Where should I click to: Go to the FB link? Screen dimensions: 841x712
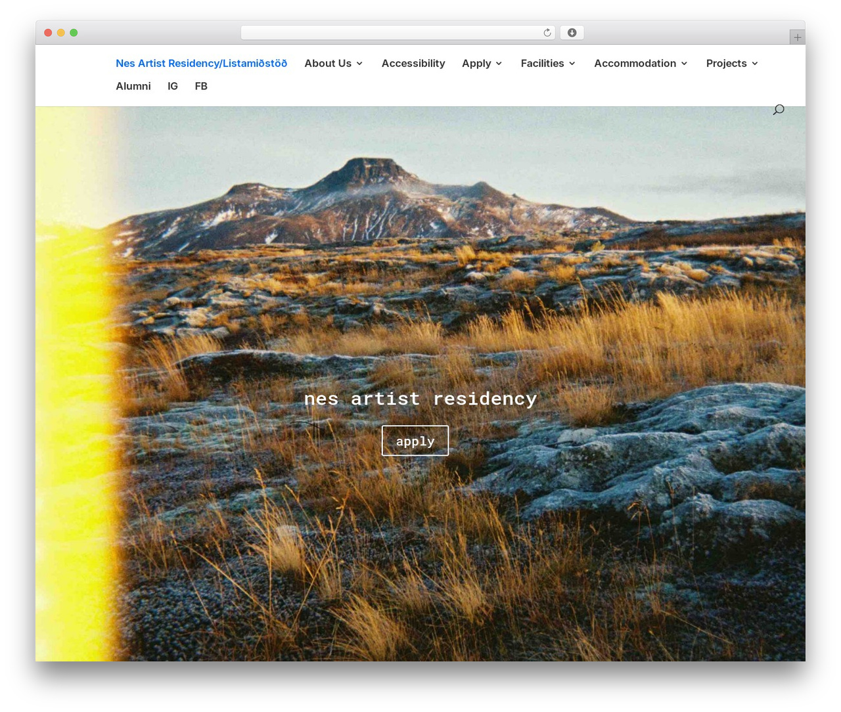click(x=201, y=86)
